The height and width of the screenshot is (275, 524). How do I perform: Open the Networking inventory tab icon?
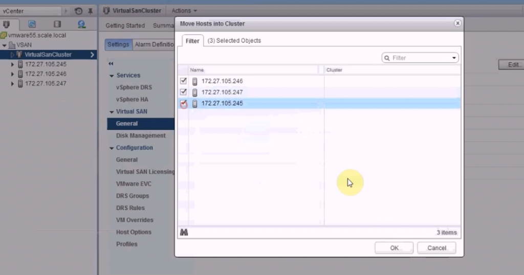click(x=81, y=24)
